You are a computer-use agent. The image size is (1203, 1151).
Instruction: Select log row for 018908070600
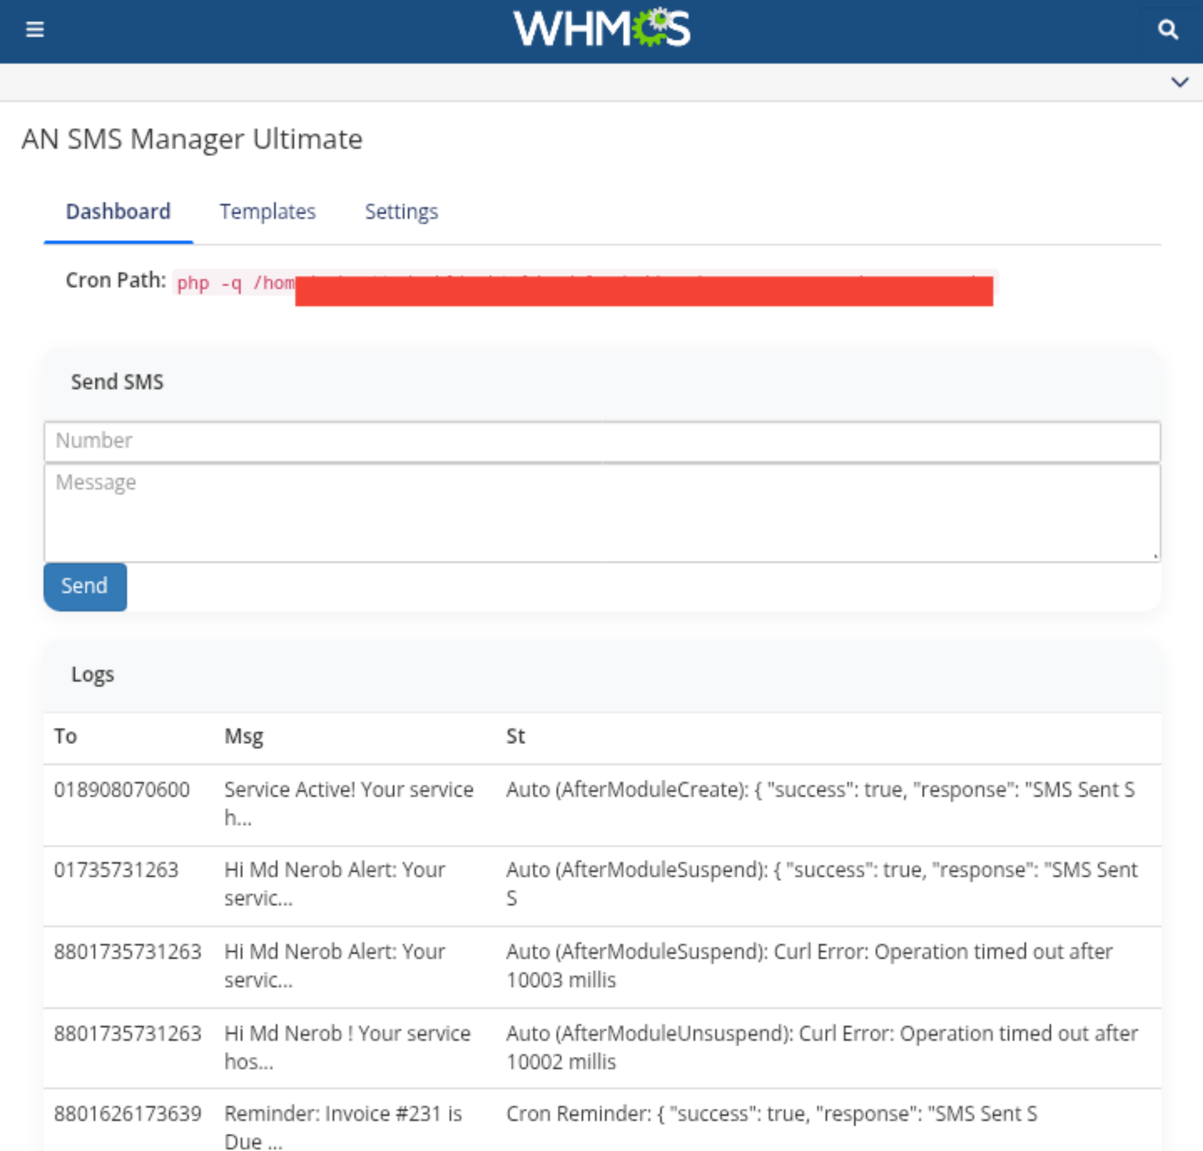122,789
